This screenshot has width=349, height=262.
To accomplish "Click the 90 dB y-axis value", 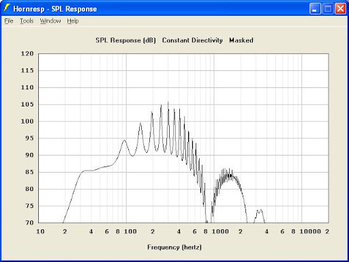I will (29, 155).
